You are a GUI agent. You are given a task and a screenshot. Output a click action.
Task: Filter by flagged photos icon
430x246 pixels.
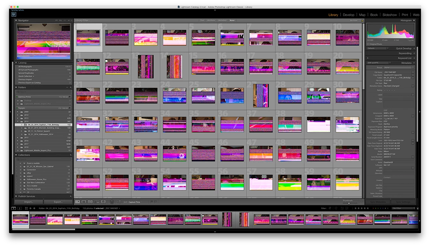(x=330, y=208)
